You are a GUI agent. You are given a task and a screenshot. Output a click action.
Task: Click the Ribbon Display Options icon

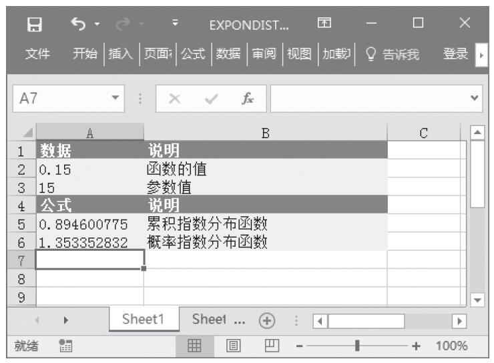point(323,24)
